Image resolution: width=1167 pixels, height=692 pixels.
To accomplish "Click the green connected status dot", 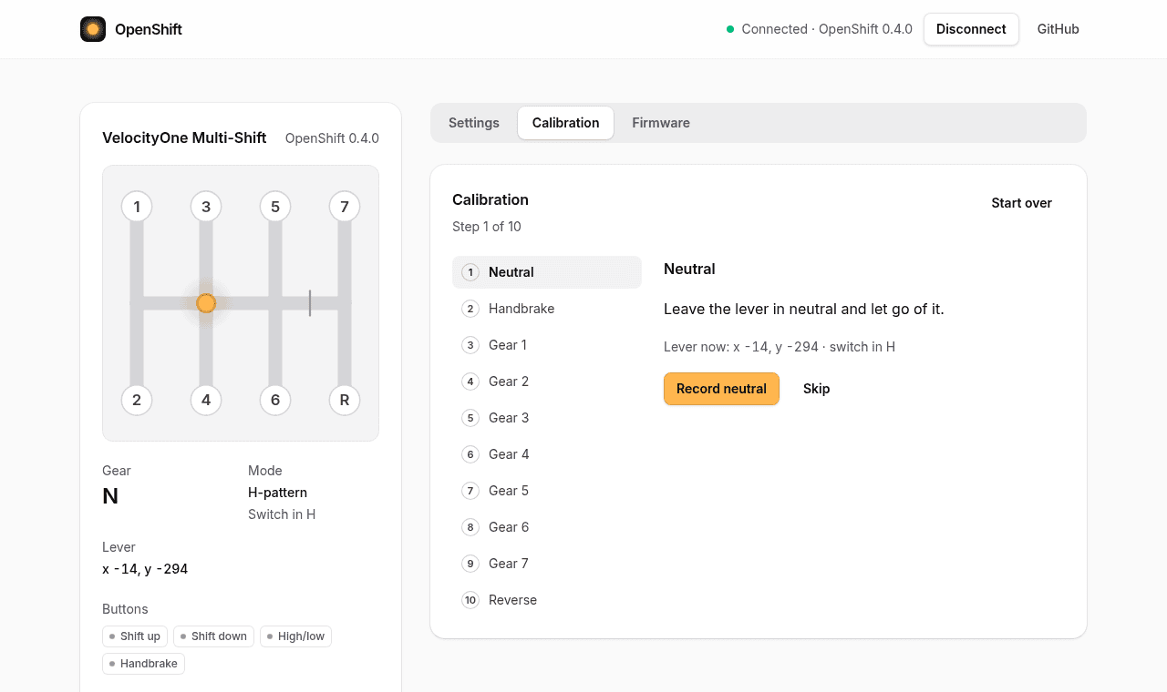I will [x=730, y=29].
